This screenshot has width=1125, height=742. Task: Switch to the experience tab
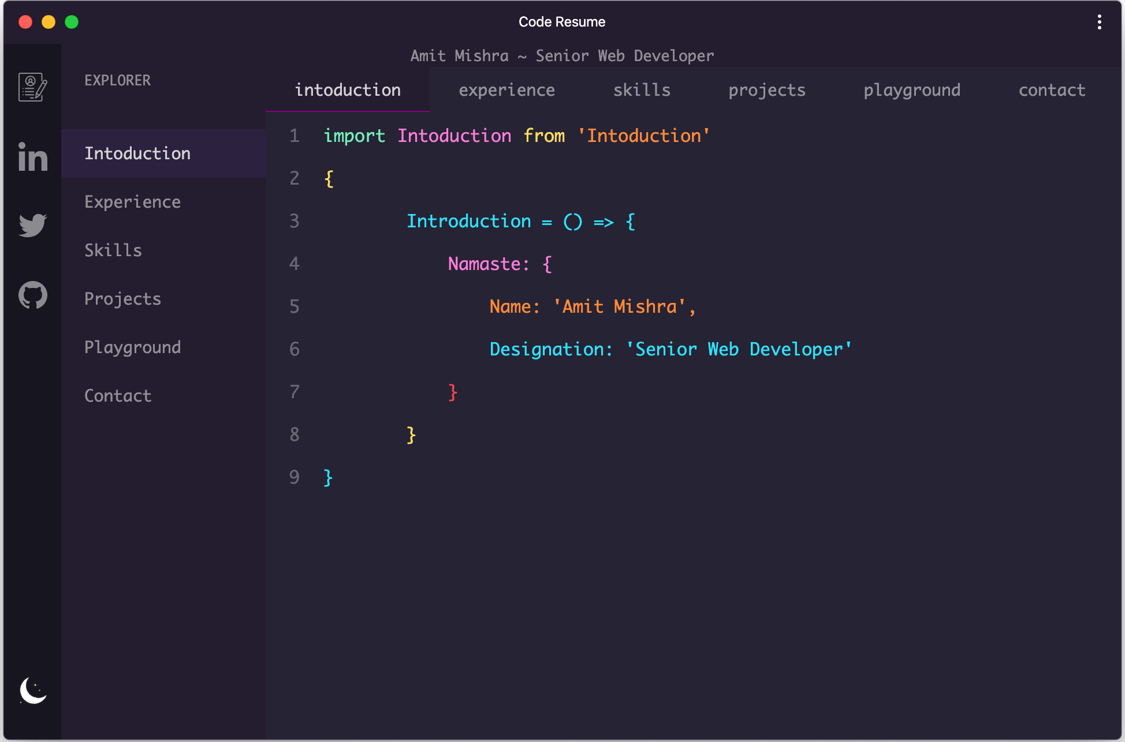[x=506, y=90]
